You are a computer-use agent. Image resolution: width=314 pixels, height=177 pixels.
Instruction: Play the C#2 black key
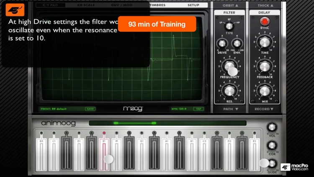(x=217, y=154)
